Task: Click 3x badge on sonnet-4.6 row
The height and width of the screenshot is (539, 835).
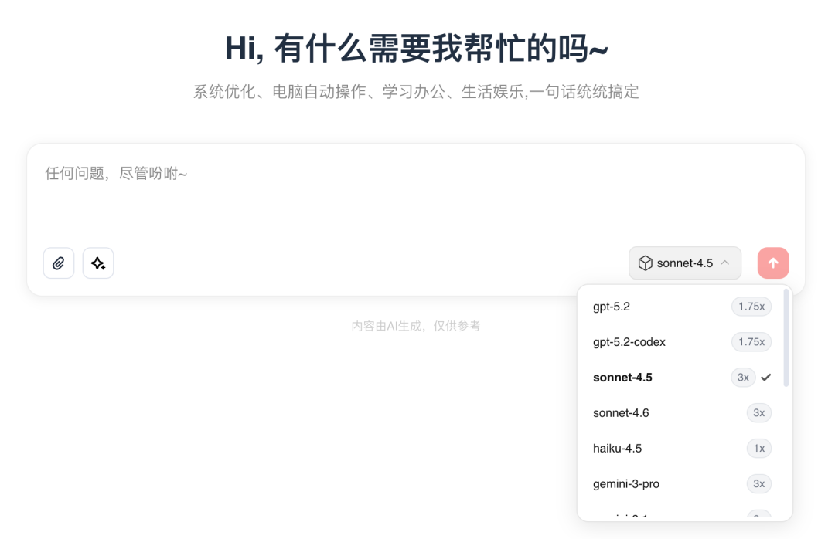Action: [759, 413]
